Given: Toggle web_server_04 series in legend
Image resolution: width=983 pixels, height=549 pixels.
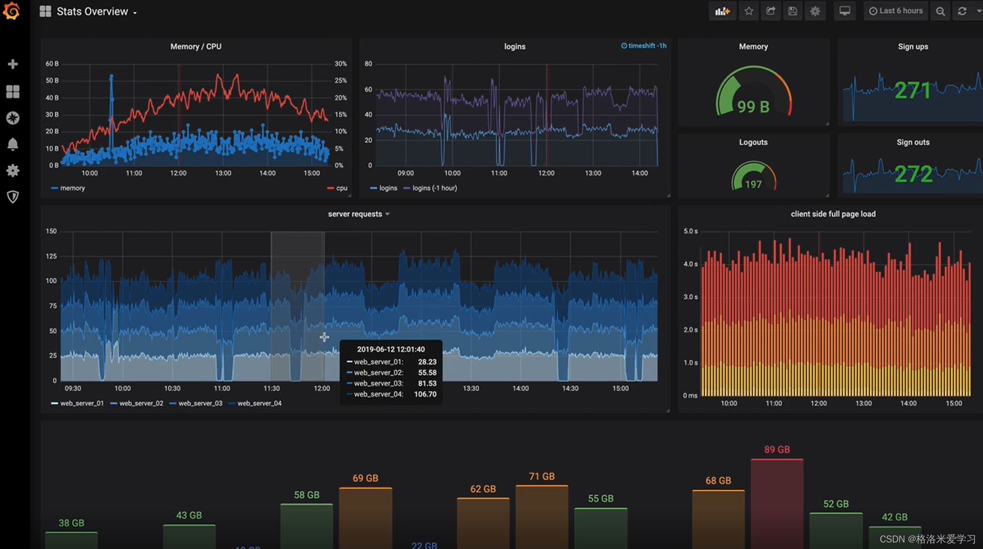Looking at the screenshot, I should tap(255, 403).
